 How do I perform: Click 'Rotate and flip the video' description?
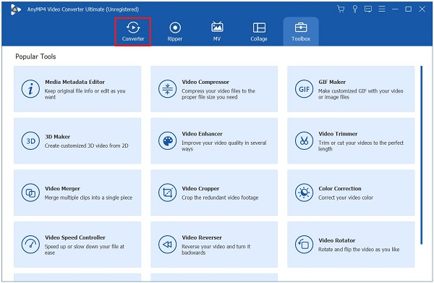pyautogui.click(x=359, y=249)
